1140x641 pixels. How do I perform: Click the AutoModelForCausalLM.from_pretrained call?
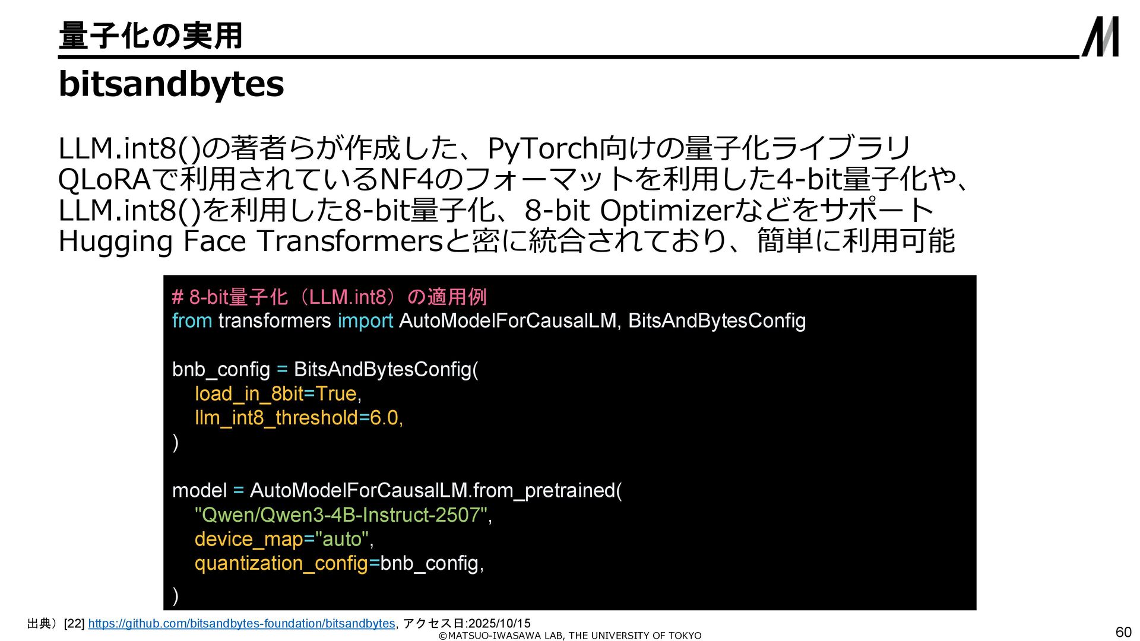click(435, 491)
